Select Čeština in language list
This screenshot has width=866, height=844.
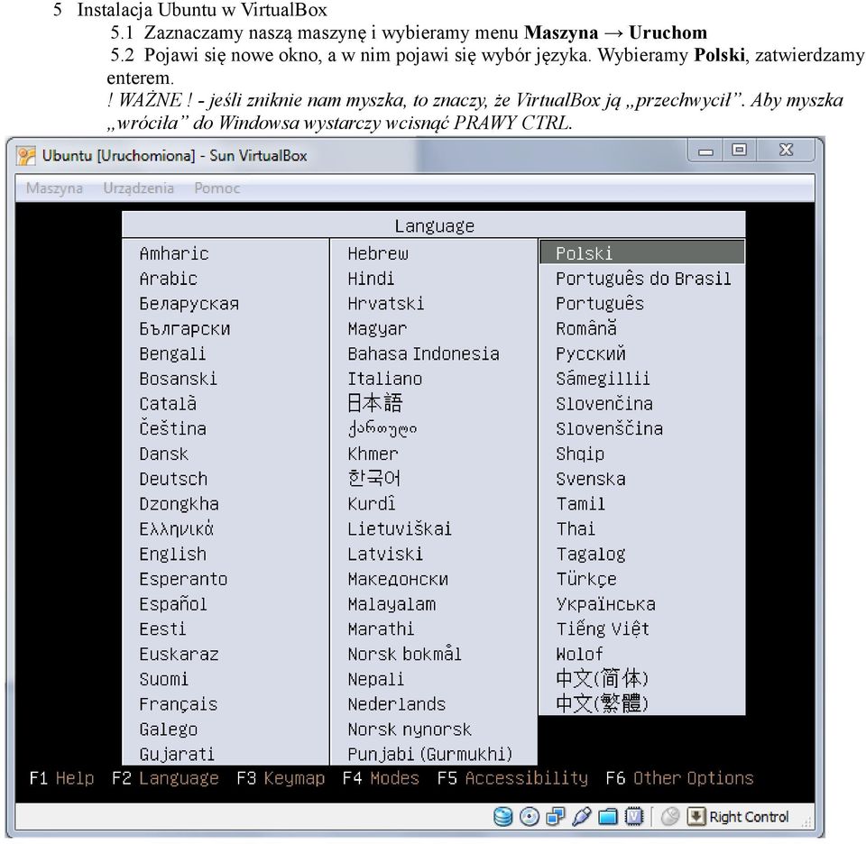(x=173, y=427)
